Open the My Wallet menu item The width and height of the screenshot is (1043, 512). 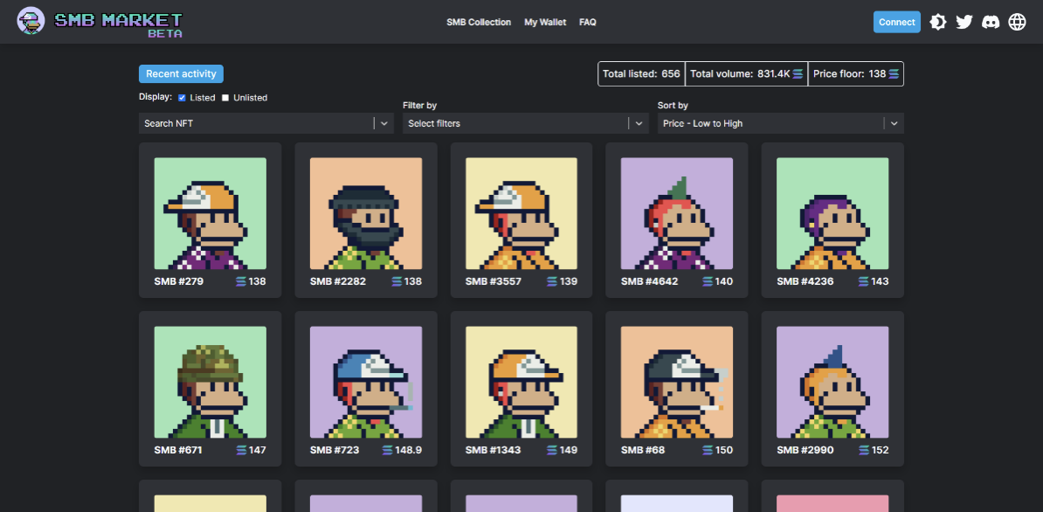tap(545, 22)
